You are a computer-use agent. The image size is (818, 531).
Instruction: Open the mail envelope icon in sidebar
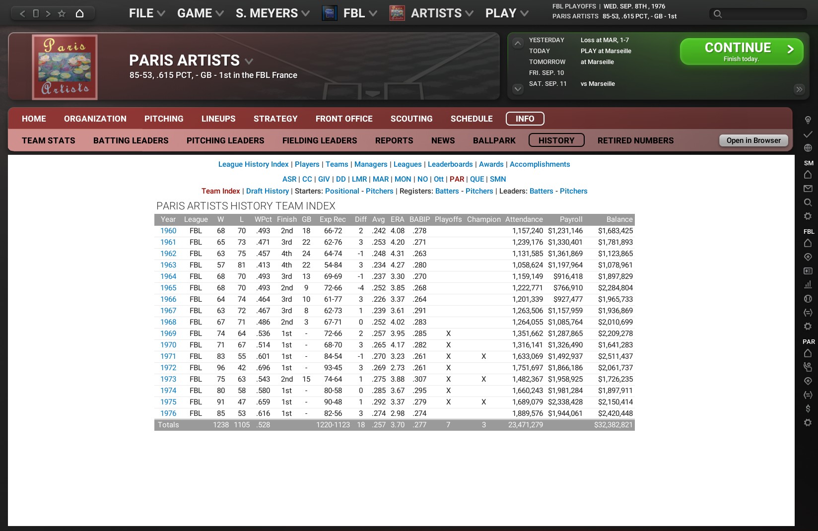pyautogui.click(x=808, y=189)
